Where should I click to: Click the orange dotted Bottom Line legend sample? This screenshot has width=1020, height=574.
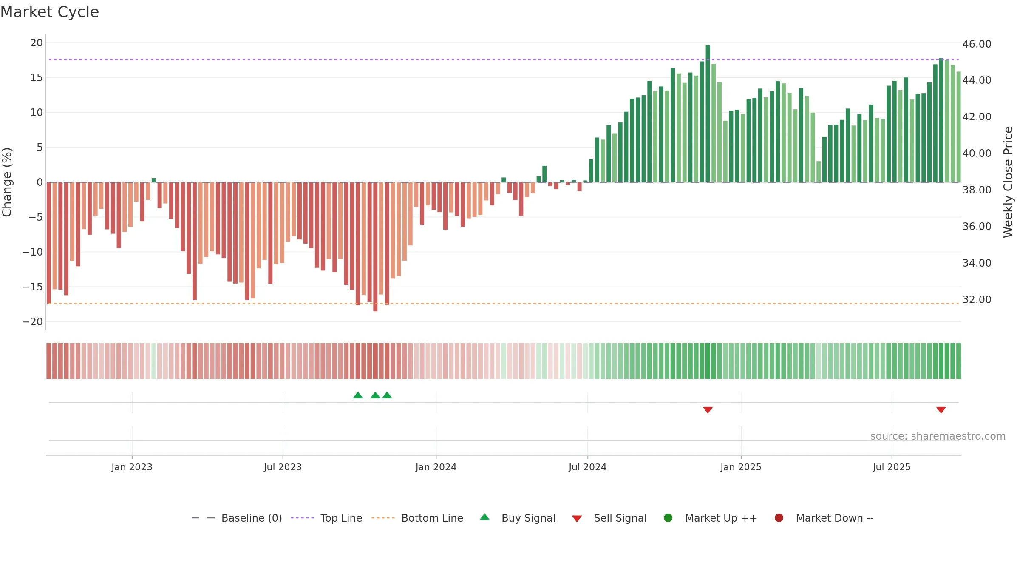pyautogui.click(x=383, y=518)
